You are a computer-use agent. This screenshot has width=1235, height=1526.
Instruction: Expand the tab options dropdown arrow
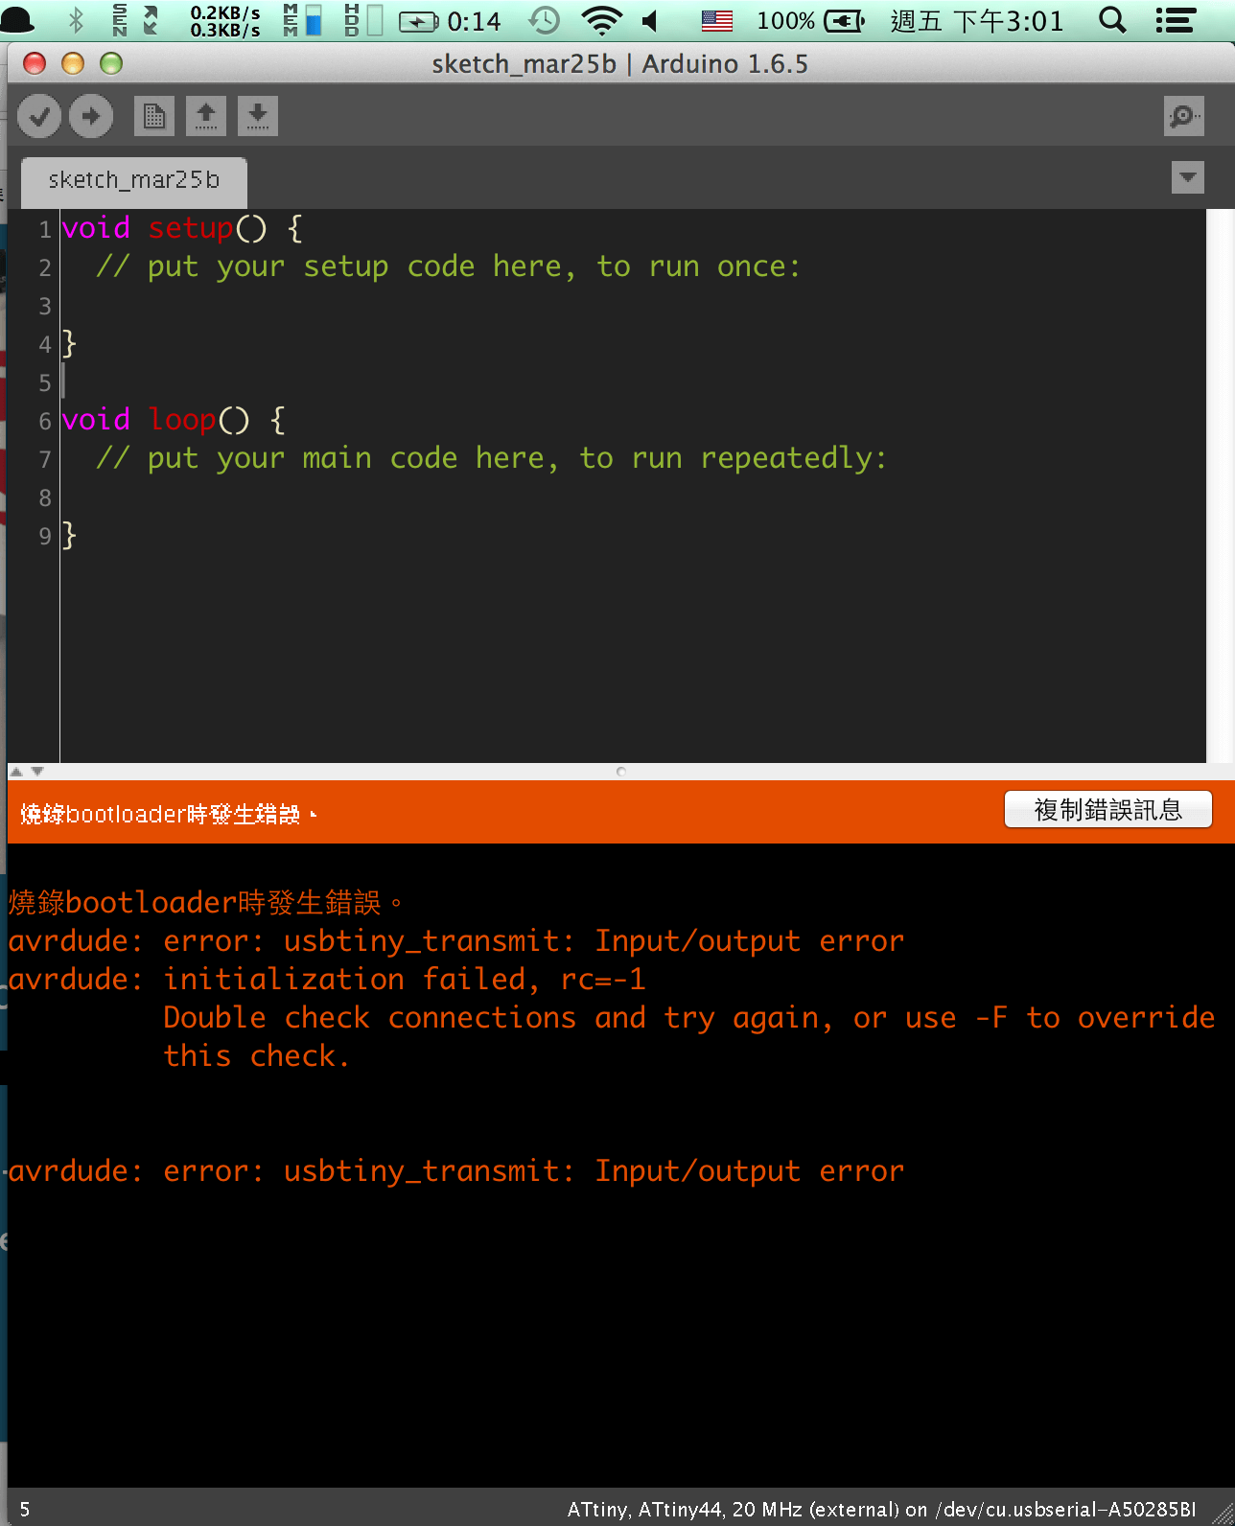pyautogui.click(x=1188, y=177)
